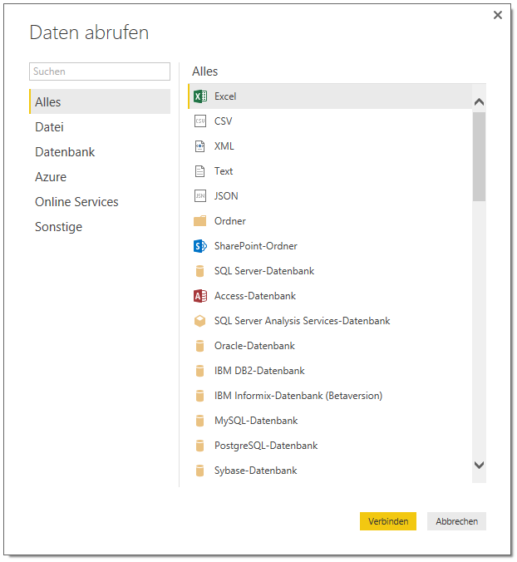Click the MySQL-Datenbank cylinder icon

[x=200, y=421]
